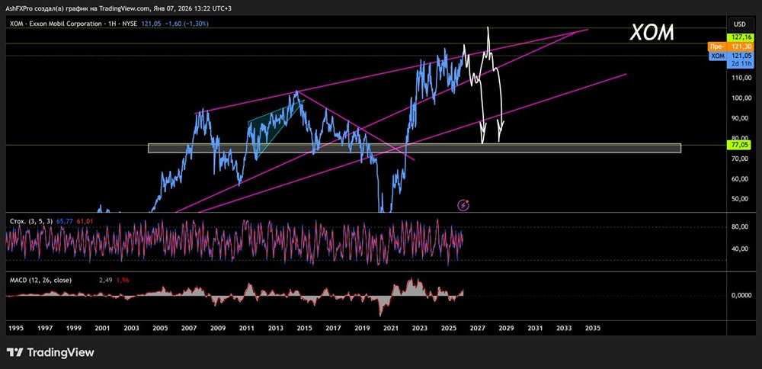The height and width of the screenshot is (369, 762).
Task: Click the 65,77 stochastic value
Action: [x=65, y=221]
